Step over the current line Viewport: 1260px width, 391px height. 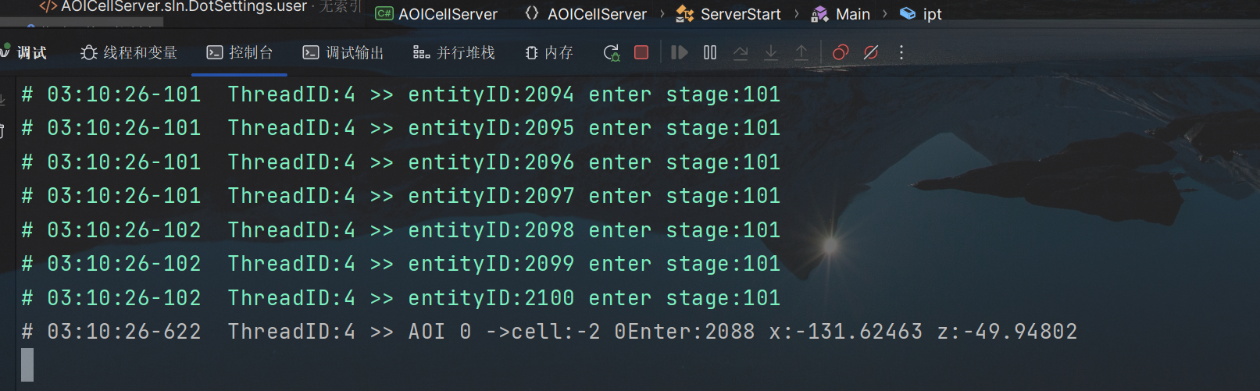pyautogui.click(x=741, y=52)
